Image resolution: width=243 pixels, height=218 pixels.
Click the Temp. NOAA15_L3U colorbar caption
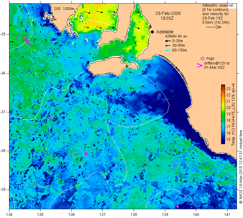(x=233, y=115)
